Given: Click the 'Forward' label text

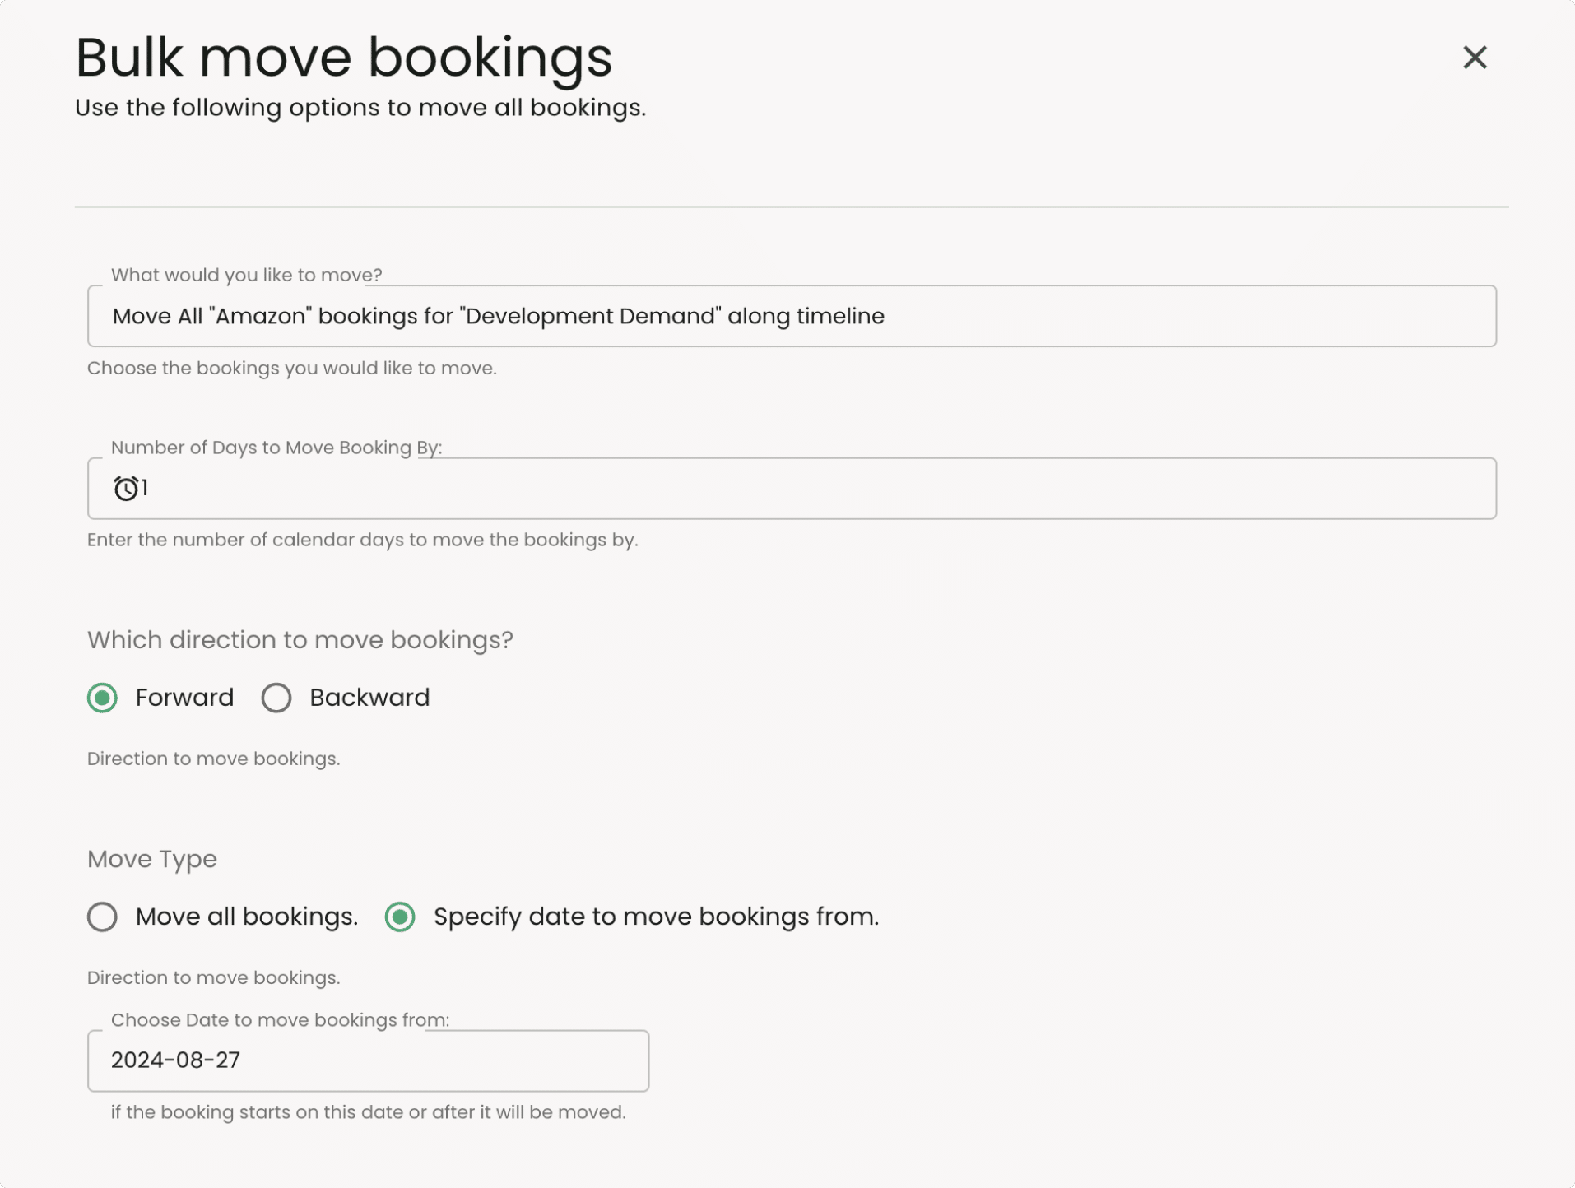Looking at the screenshot, I should [184, 698].
